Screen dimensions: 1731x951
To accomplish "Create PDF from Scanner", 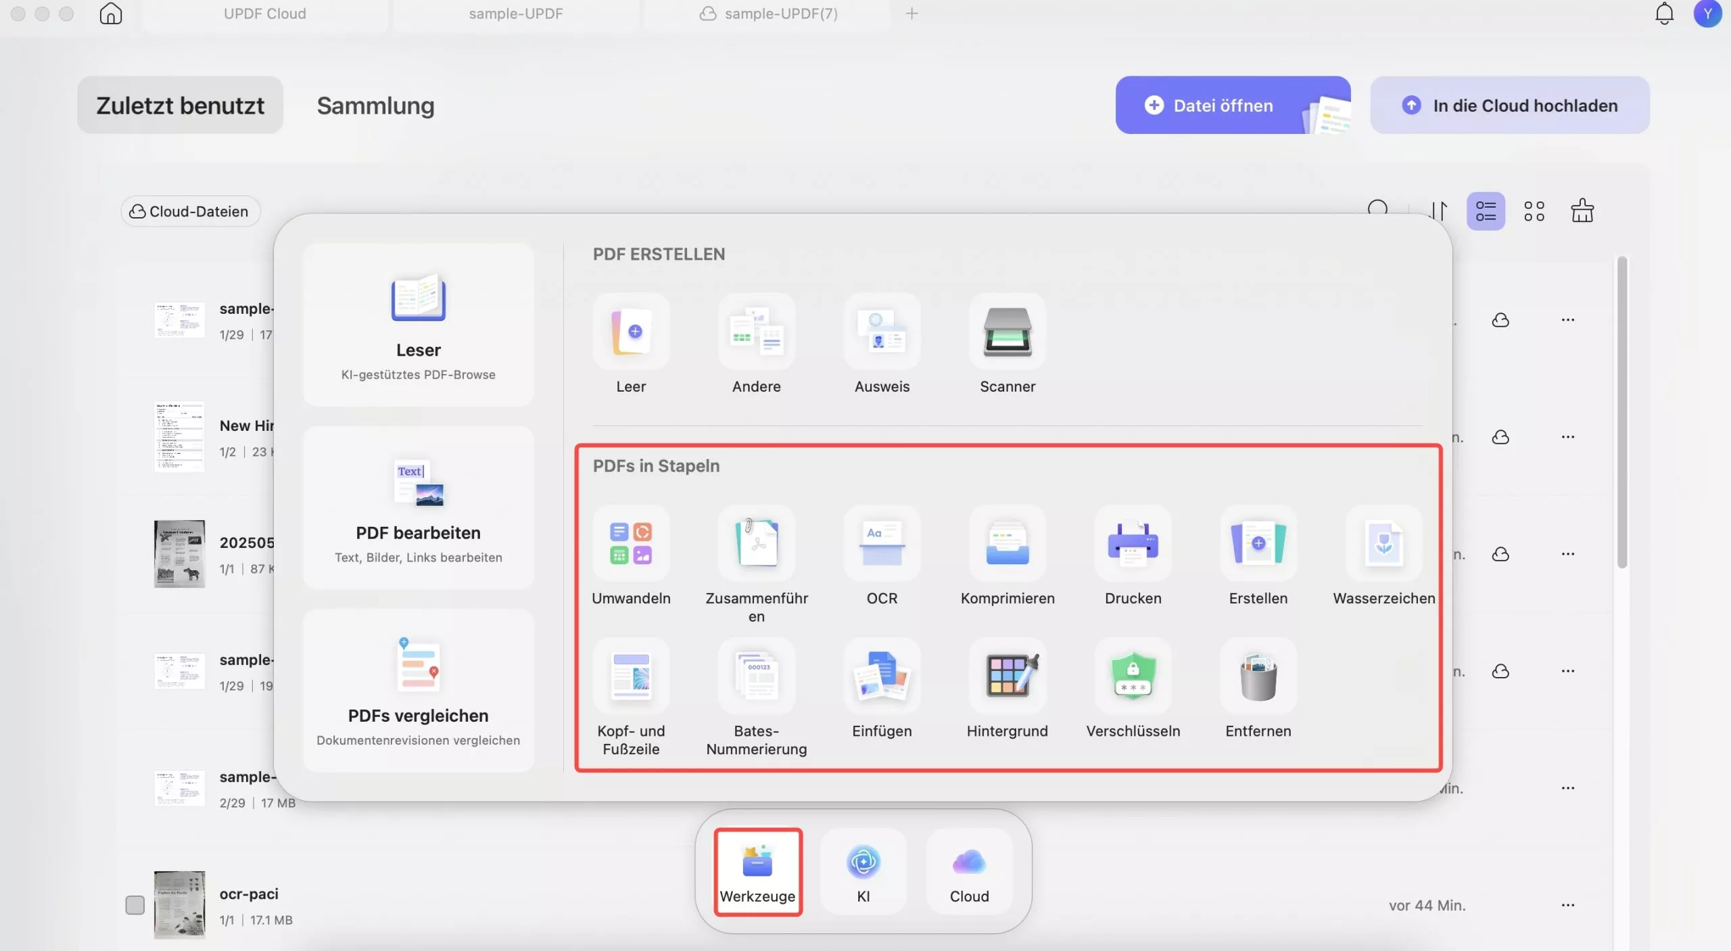I will coord(1007,333).
